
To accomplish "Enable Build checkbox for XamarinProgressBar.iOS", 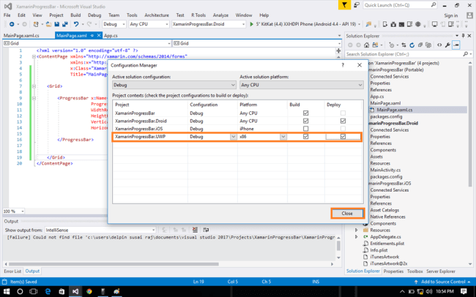I will tap(305, 129).
